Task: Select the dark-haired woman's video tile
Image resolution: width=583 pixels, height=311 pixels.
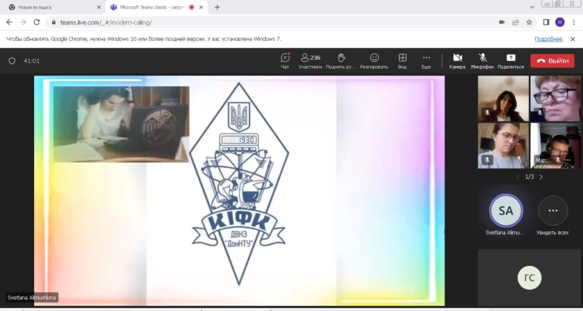Action: point(503,99)
